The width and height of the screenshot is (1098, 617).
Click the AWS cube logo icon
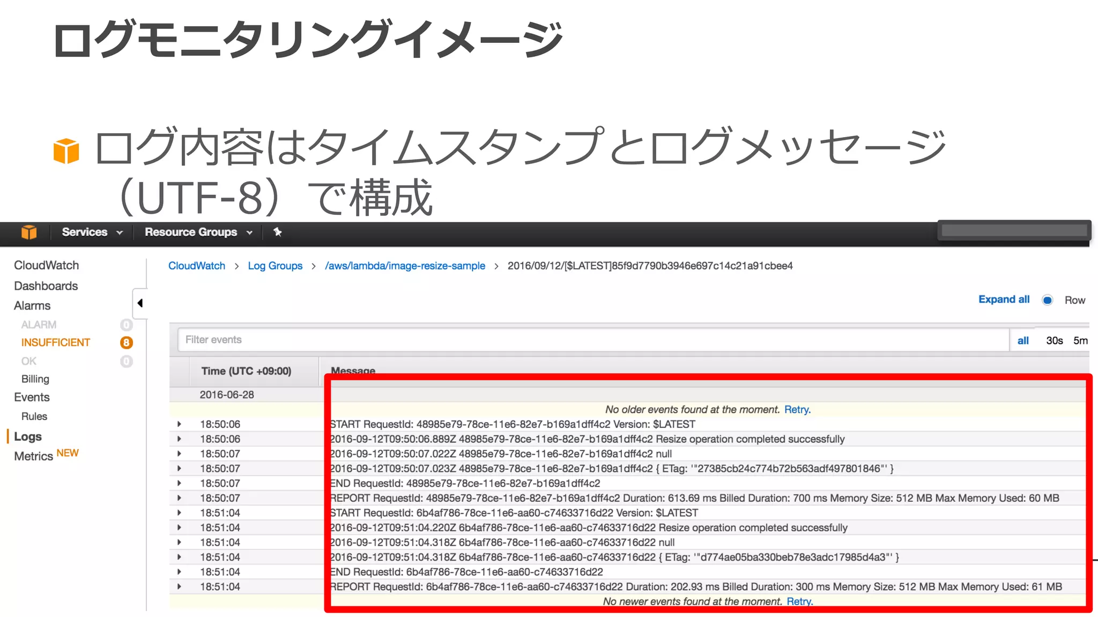click(x=29, y=232)
